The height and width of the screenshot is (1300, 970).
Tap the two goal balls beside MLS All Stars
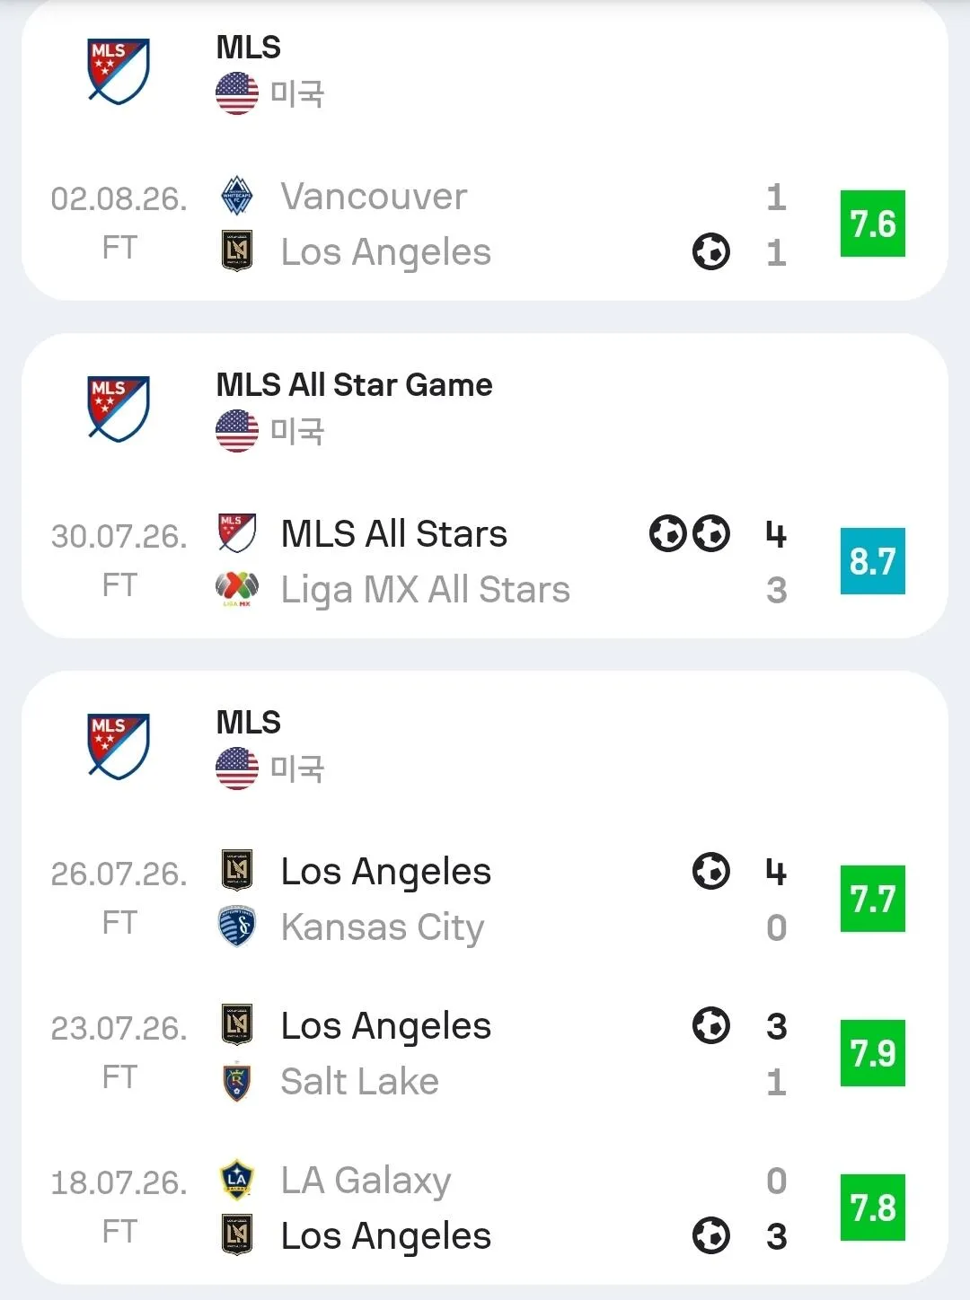coord(690,533)
